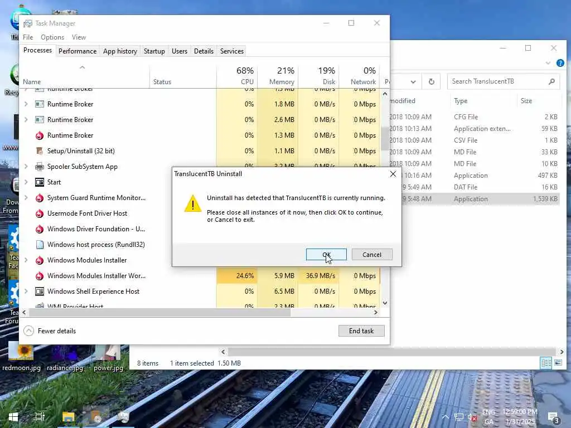Select the DAT File row in Explorer
The width and height of the screenshot is (571, 428).
click(475, 187)
